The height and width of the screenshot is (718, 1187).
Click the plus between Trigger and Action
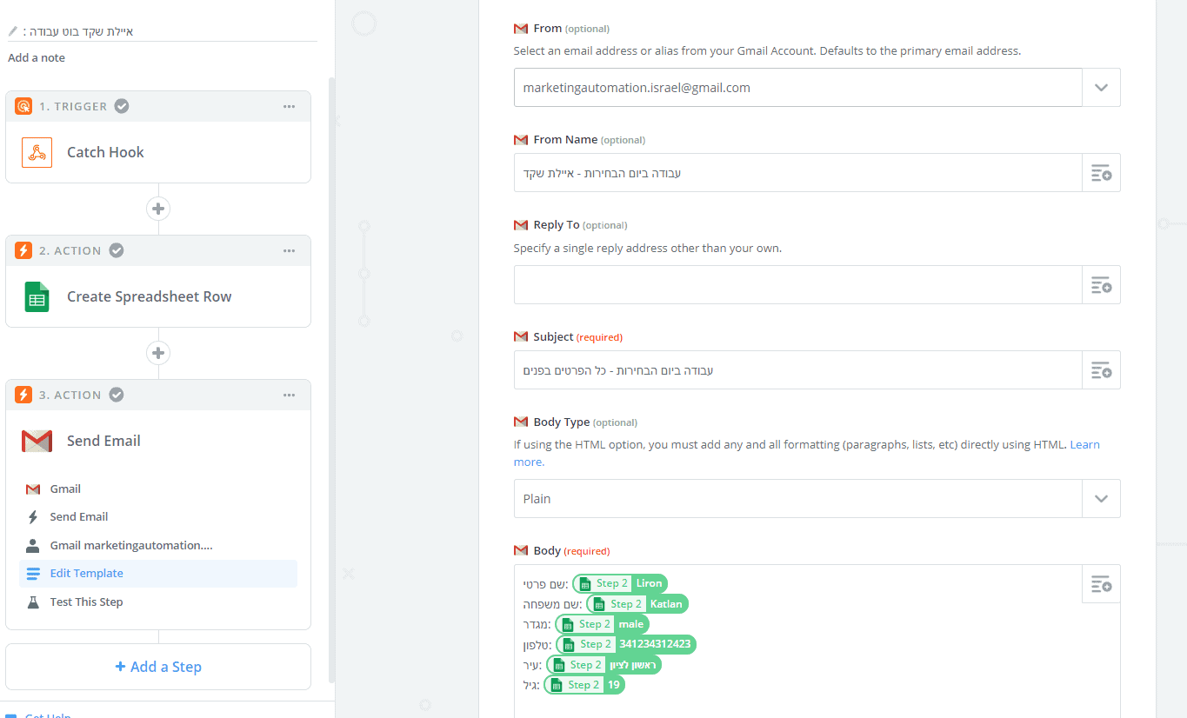click(158, 209)
